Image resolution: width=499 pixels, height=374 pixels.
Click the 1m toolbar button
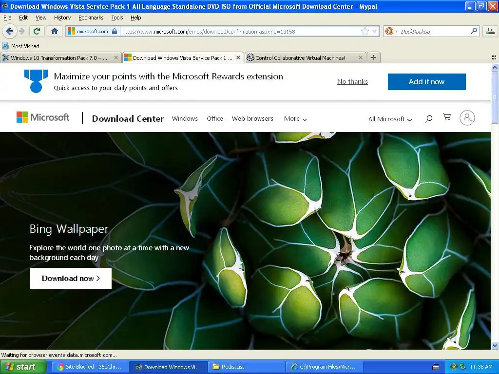coord(490,31)
